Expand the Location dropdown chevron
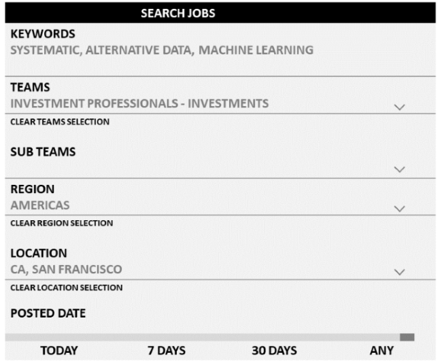The height and width of the screenshot is (363, 442). (400, 272)
